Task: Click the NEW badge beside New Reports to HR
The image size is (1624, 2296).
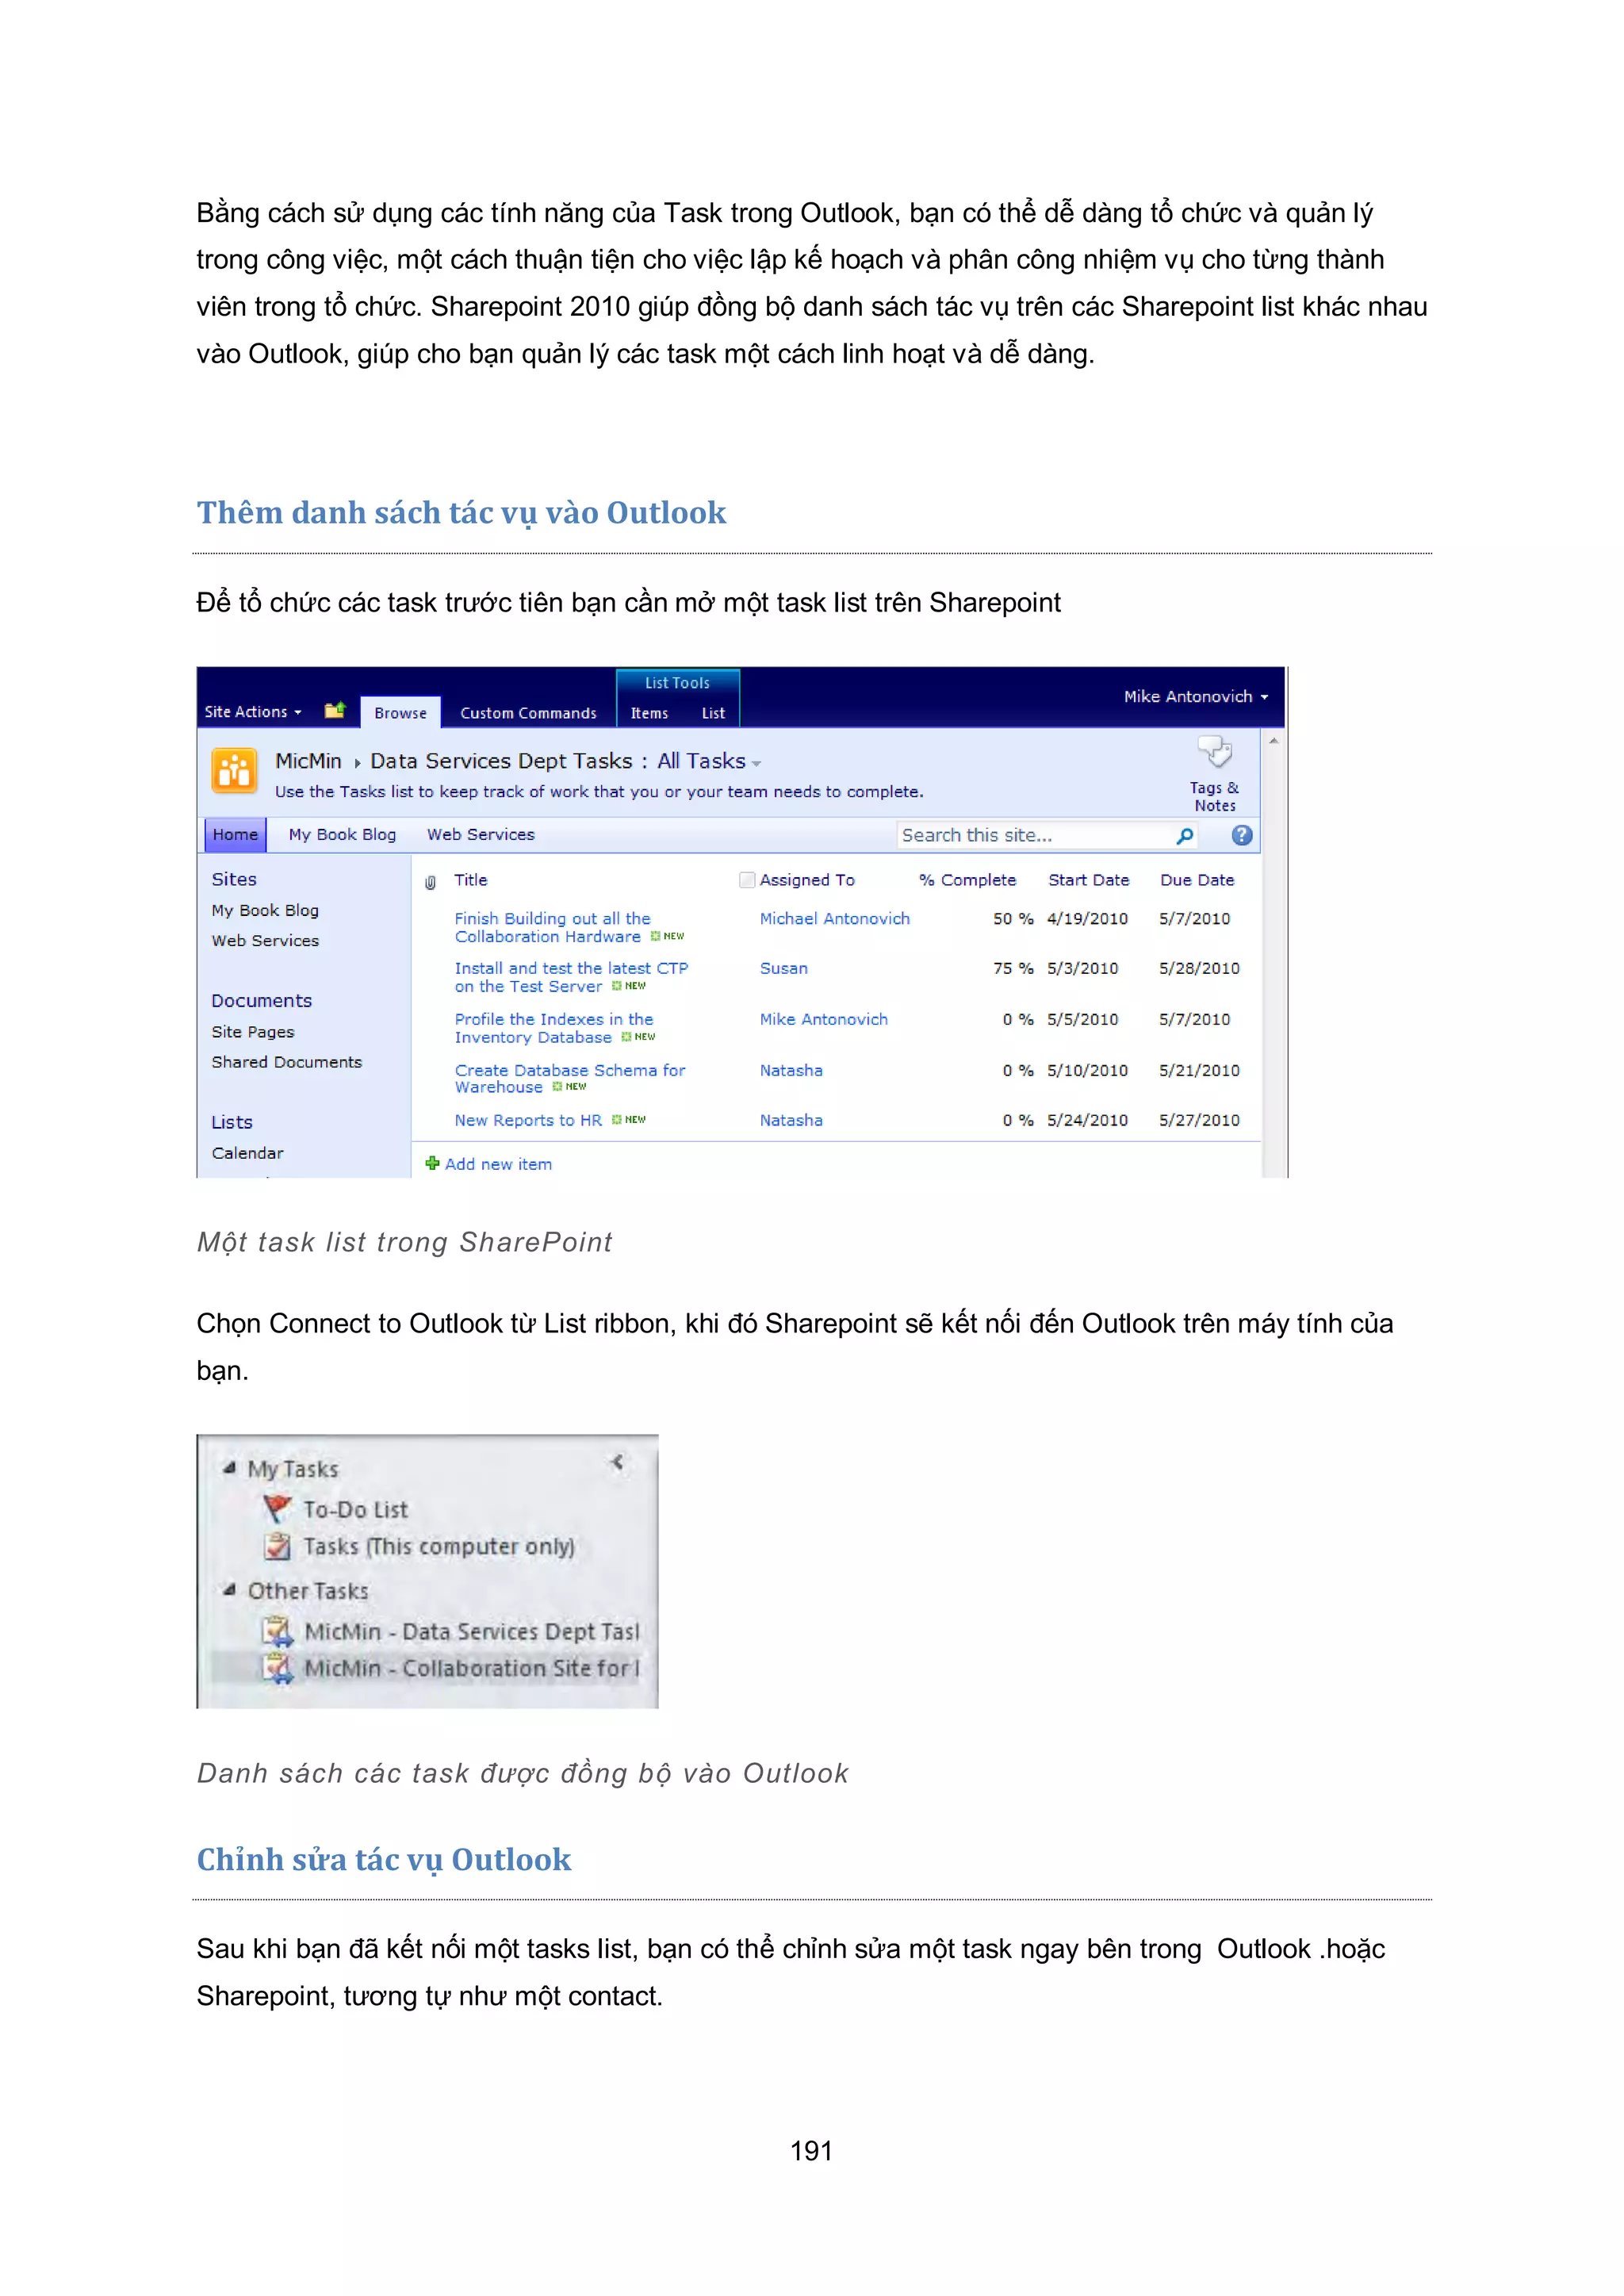Action: coord(629,1120)
